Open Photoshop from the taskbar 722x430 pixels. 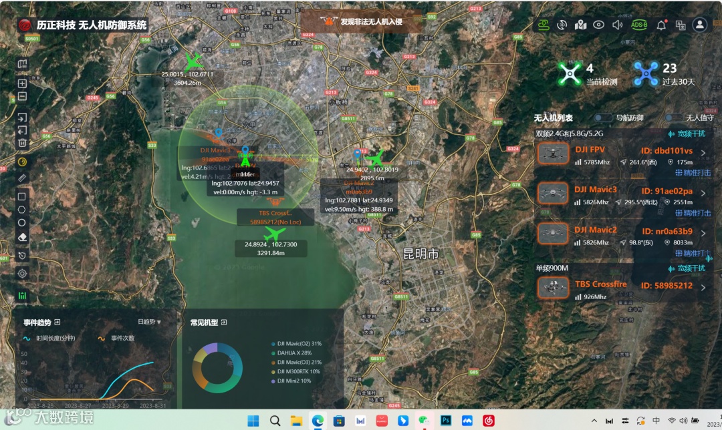(x=446, y=421)
